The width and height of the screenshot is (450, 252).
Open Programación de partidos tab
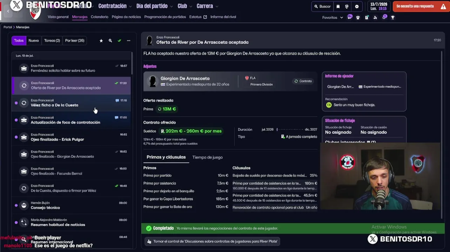pyautogui.click(x=165, y=17)
